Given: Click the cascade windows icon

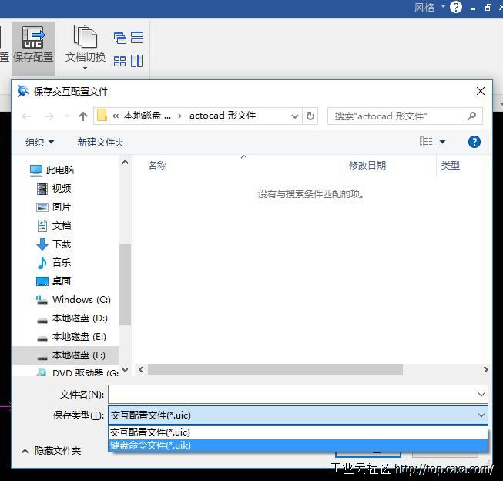Looking at the screenshot, I should click(119, 38).
